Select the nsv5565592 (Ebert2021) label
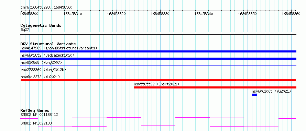This screenshot has width=306, height=131. point(156,84)
